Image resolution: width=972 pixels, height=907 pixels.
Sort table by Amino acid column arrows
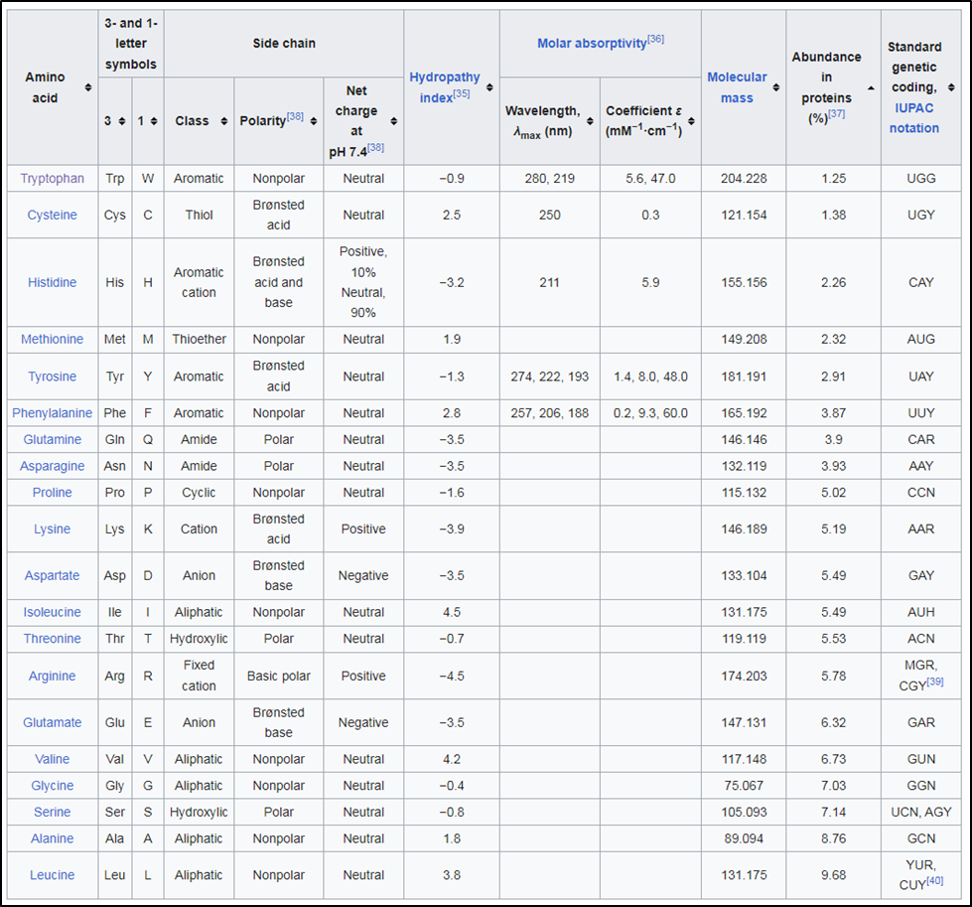click(88, 87)
